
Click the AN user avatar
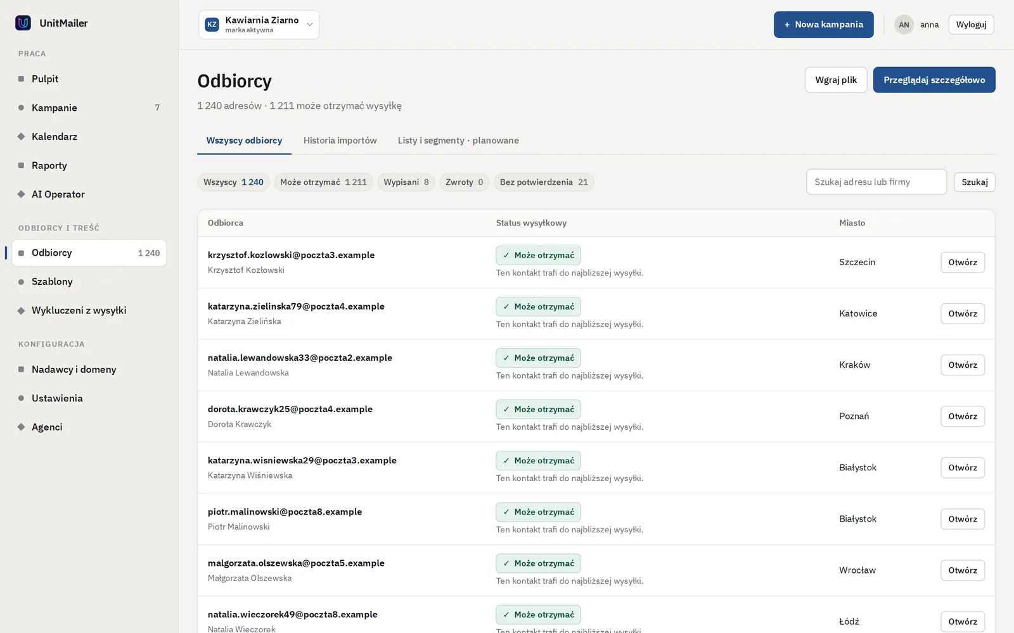904,25
